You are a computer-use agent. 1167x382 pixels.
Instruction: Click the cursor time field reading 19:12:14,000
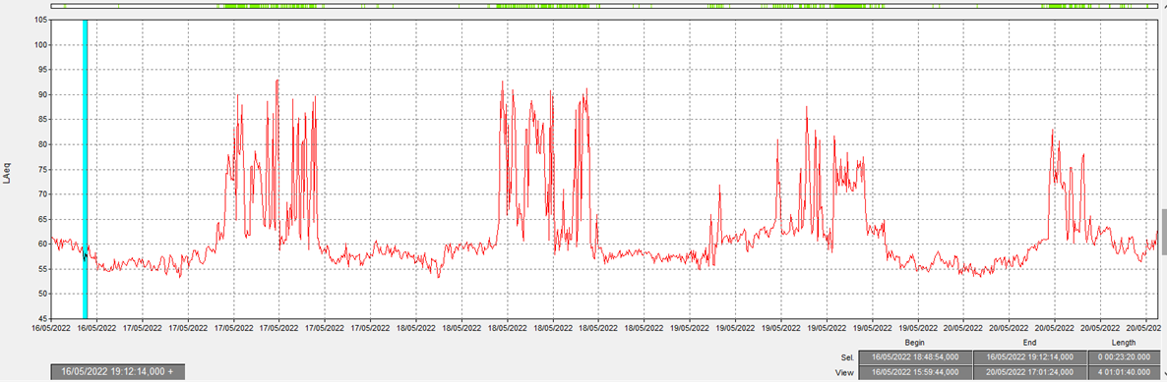coord(117,371)
